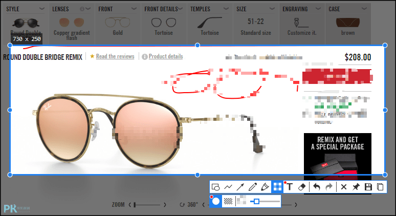Click the 360° rotate icon
The height and width of the screenshot is (216, 396).
tap(182, 205)
